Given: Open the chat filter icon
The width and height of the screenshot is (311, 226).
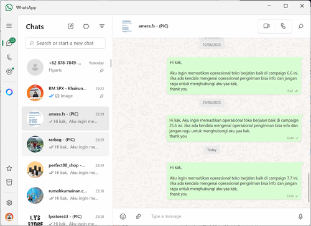Looking at the screenshot, I should pyautogui.click(x=102, y=26).
